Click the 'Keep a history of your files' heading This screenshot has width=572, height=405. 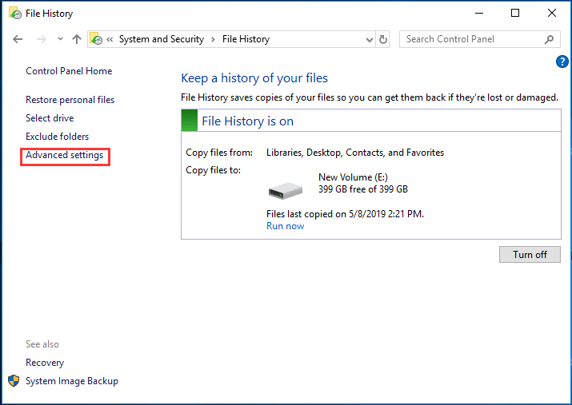coord(254,78)
